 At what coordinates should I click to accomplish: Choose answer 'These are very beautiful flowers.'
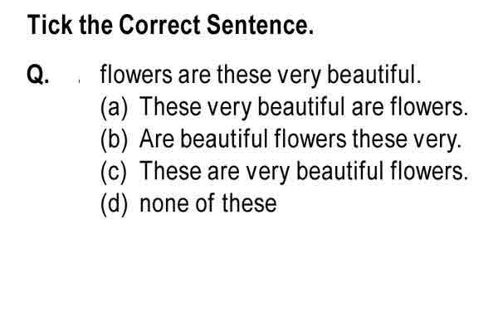pyautogui.click(x=304, y=172)
